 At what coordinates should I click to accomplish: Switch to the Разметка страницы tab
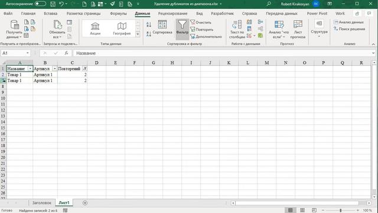click(x=83, y=14)
